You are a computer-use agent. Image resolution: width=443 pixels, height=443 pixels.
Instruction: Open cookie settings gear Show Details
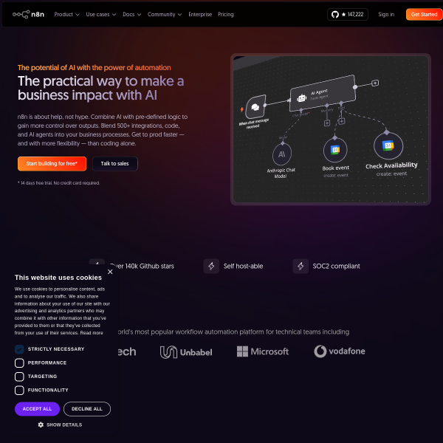[60, 425]
